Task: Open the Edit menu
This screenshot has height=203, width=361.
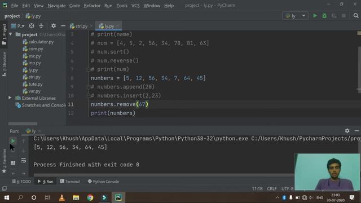Action: (26, 6)
